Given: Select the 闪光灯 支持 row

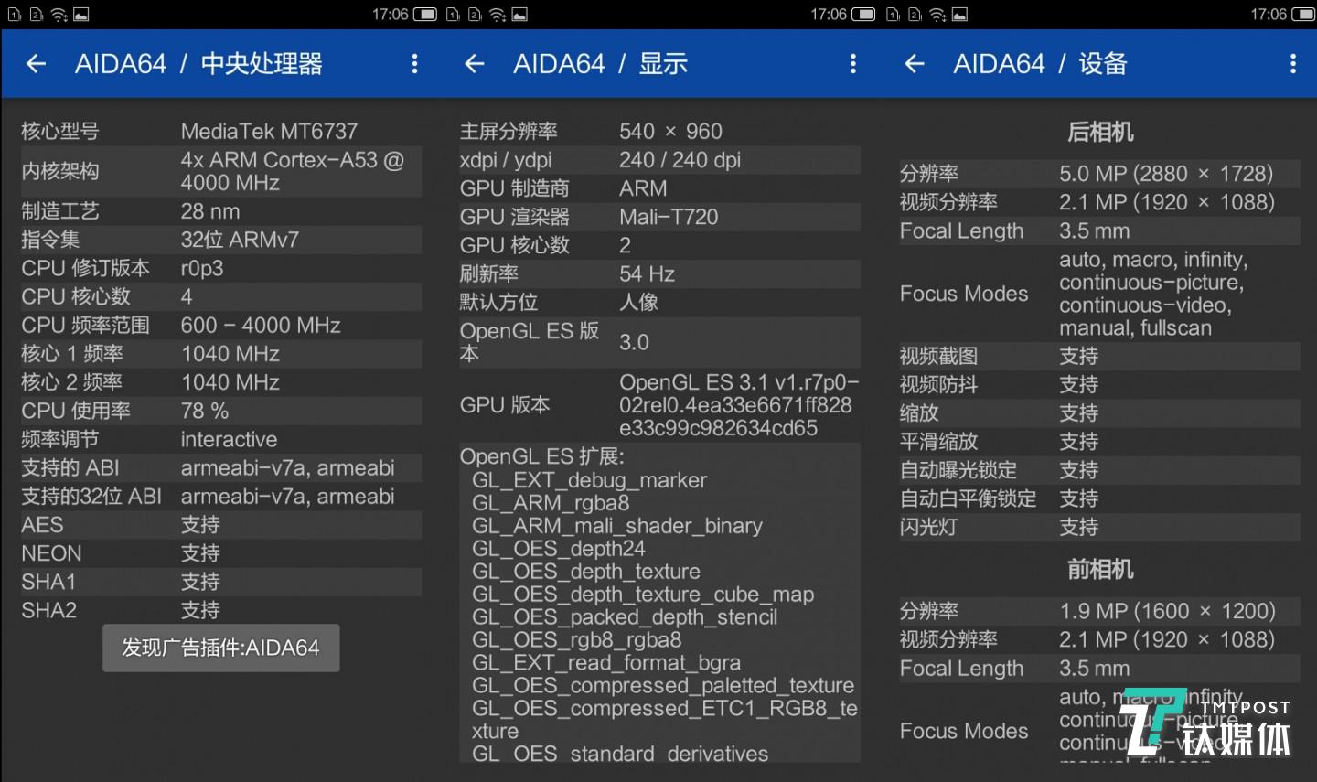Looking at the screenshot, I should (x=1099, y=527).
